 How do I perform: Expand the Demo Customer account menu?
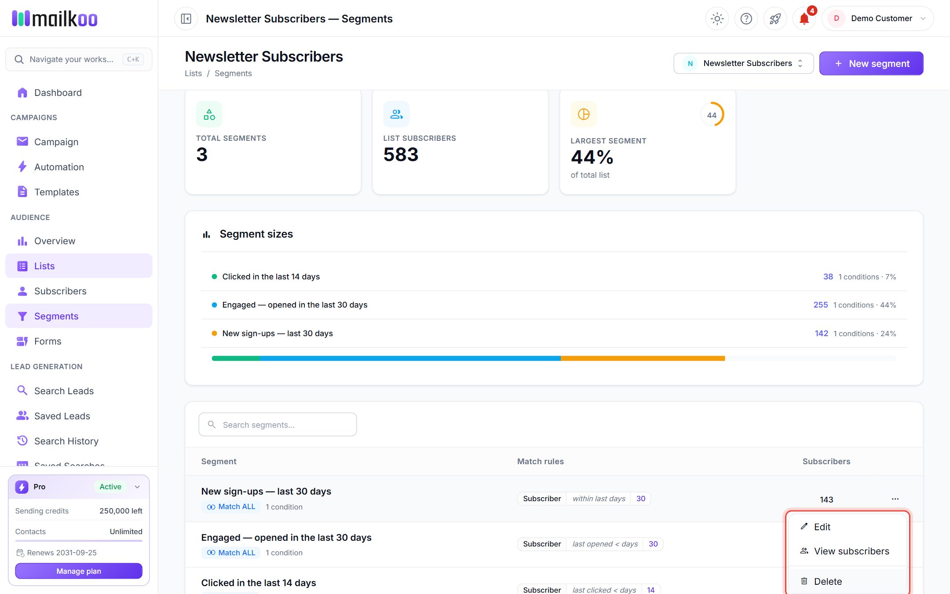[877, 18]
